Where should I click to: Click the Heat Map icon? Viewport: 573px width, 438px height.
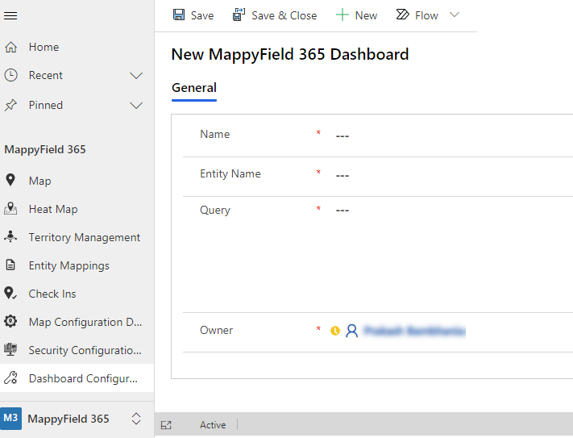[x=10, y=208]
